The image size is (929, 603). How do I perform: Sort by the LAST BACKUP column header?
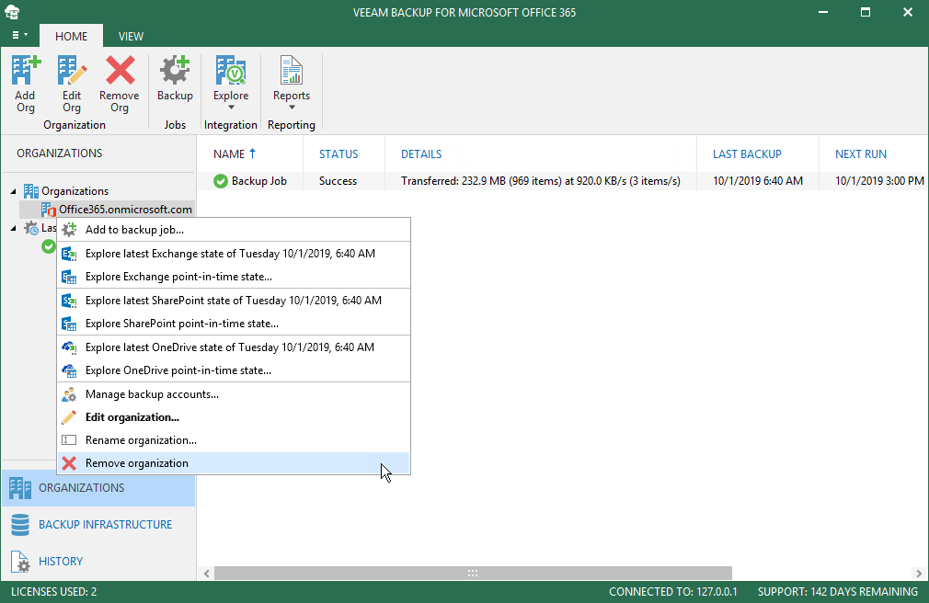pos(758,154)
